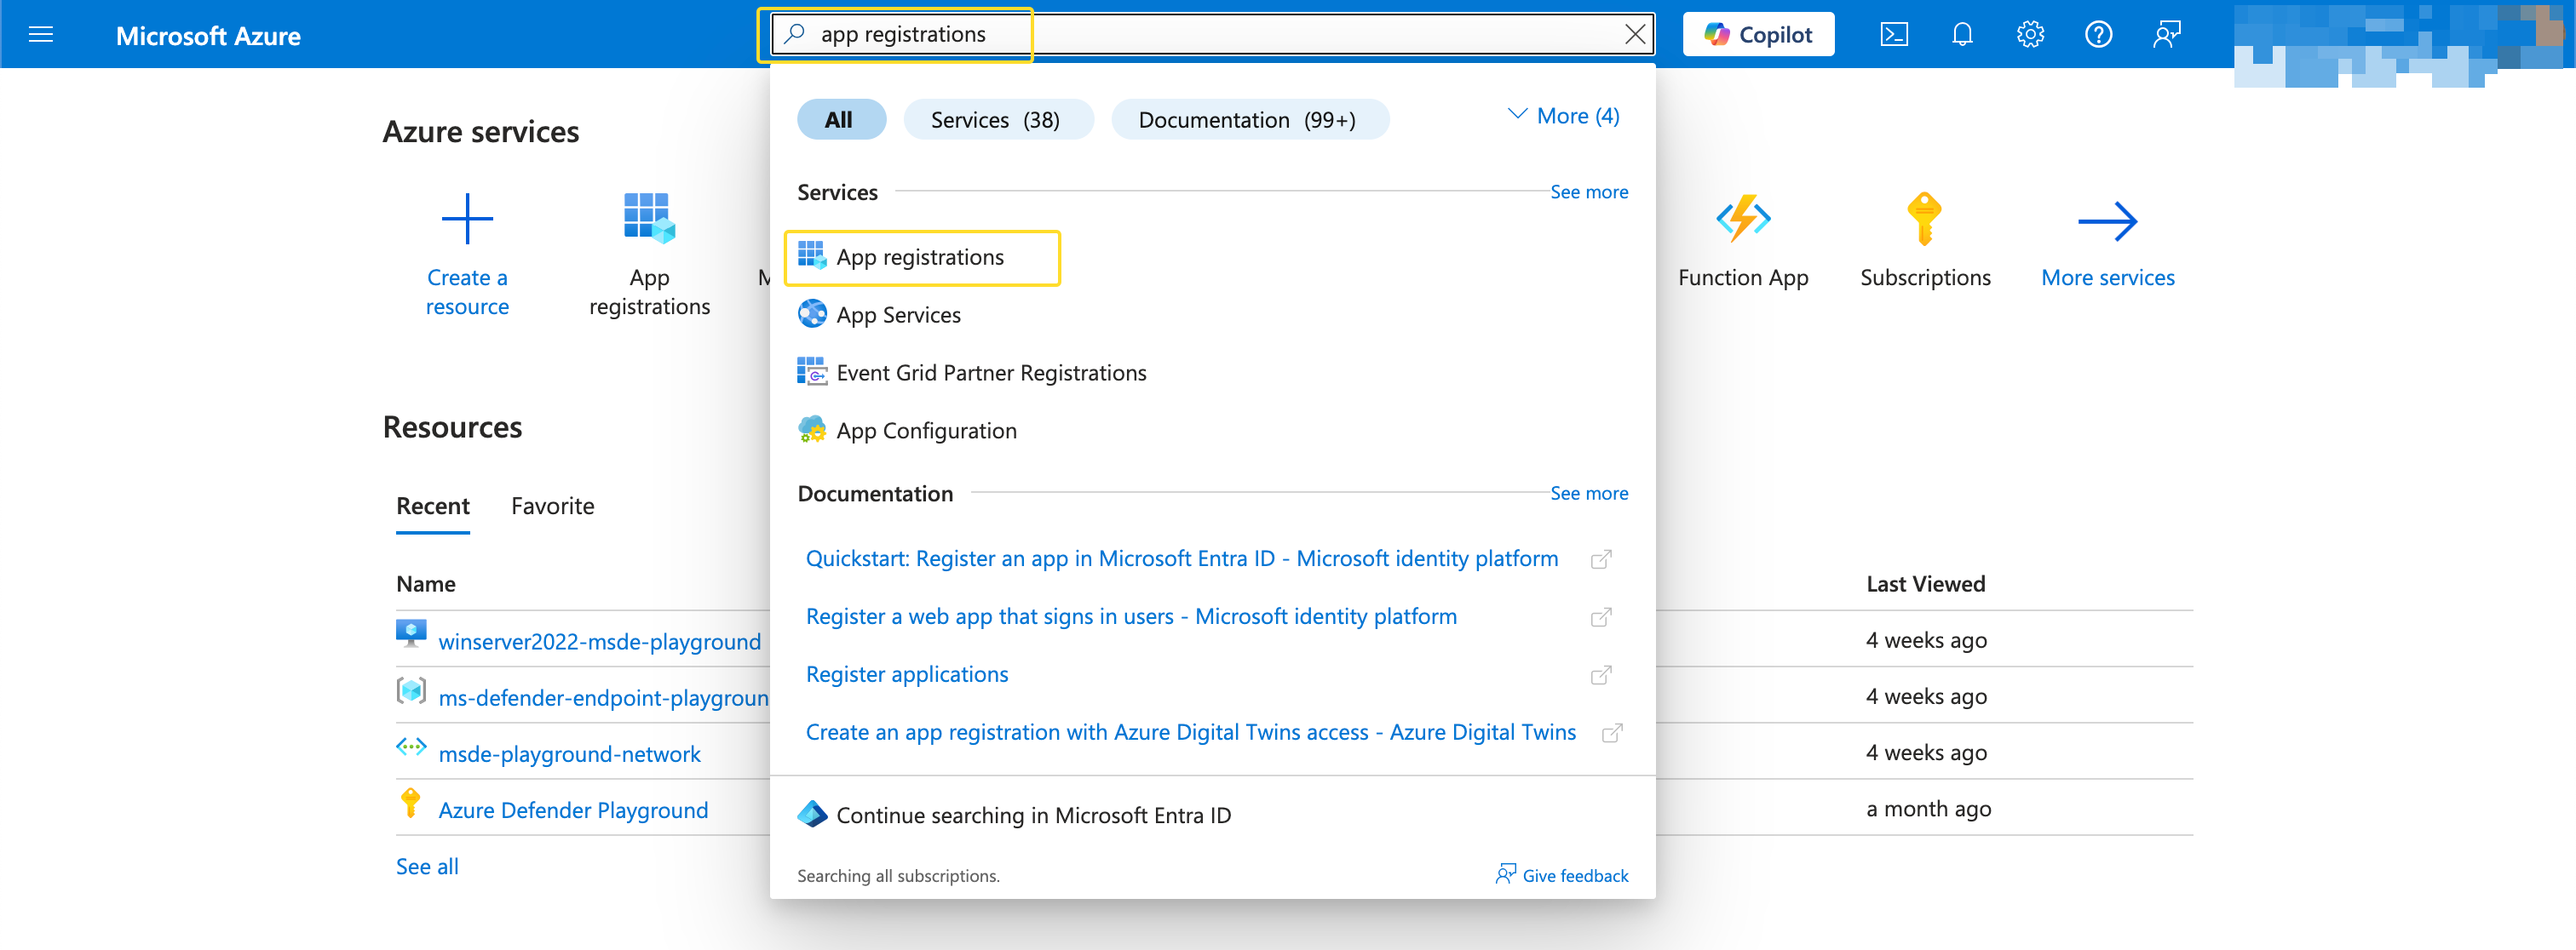Screen dimensions: 2576x950
Task: Select the All filter pill
Action: [840, 120]
